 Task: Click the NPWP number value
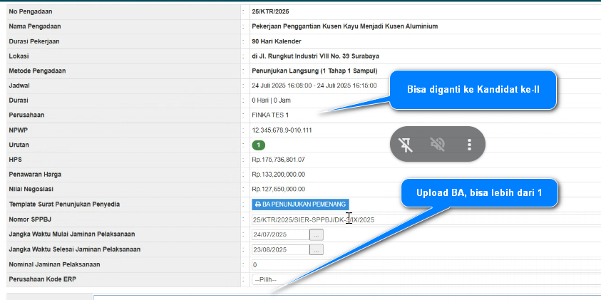click(x=282, y=130)
